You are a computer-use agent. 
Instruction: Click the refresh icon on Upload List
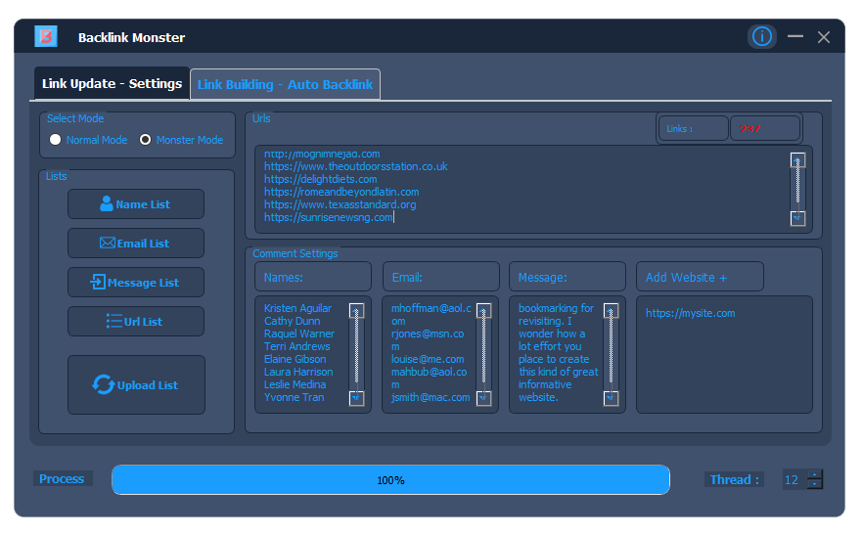(104, 384)
